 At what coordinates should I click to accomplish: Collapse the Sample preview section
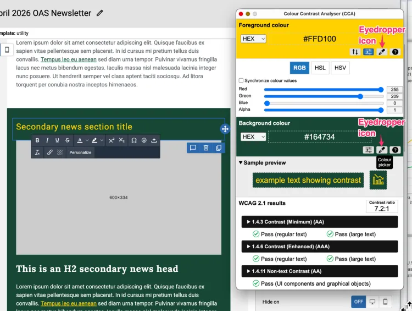point(262,163)
